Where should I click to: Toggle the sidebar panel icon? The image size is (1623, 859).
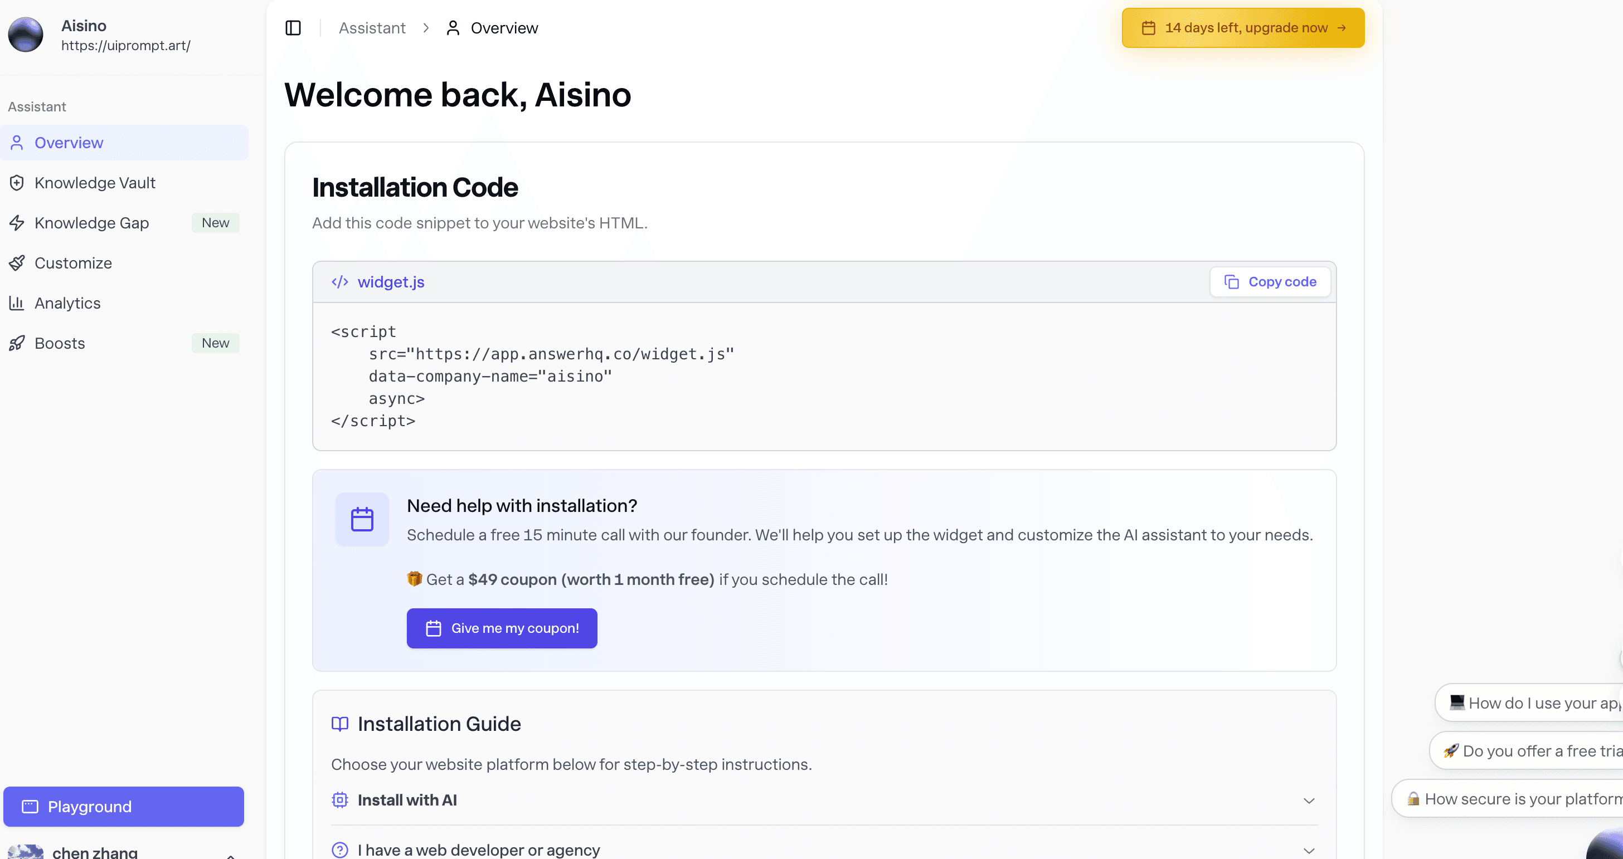(x=293, y=28)
